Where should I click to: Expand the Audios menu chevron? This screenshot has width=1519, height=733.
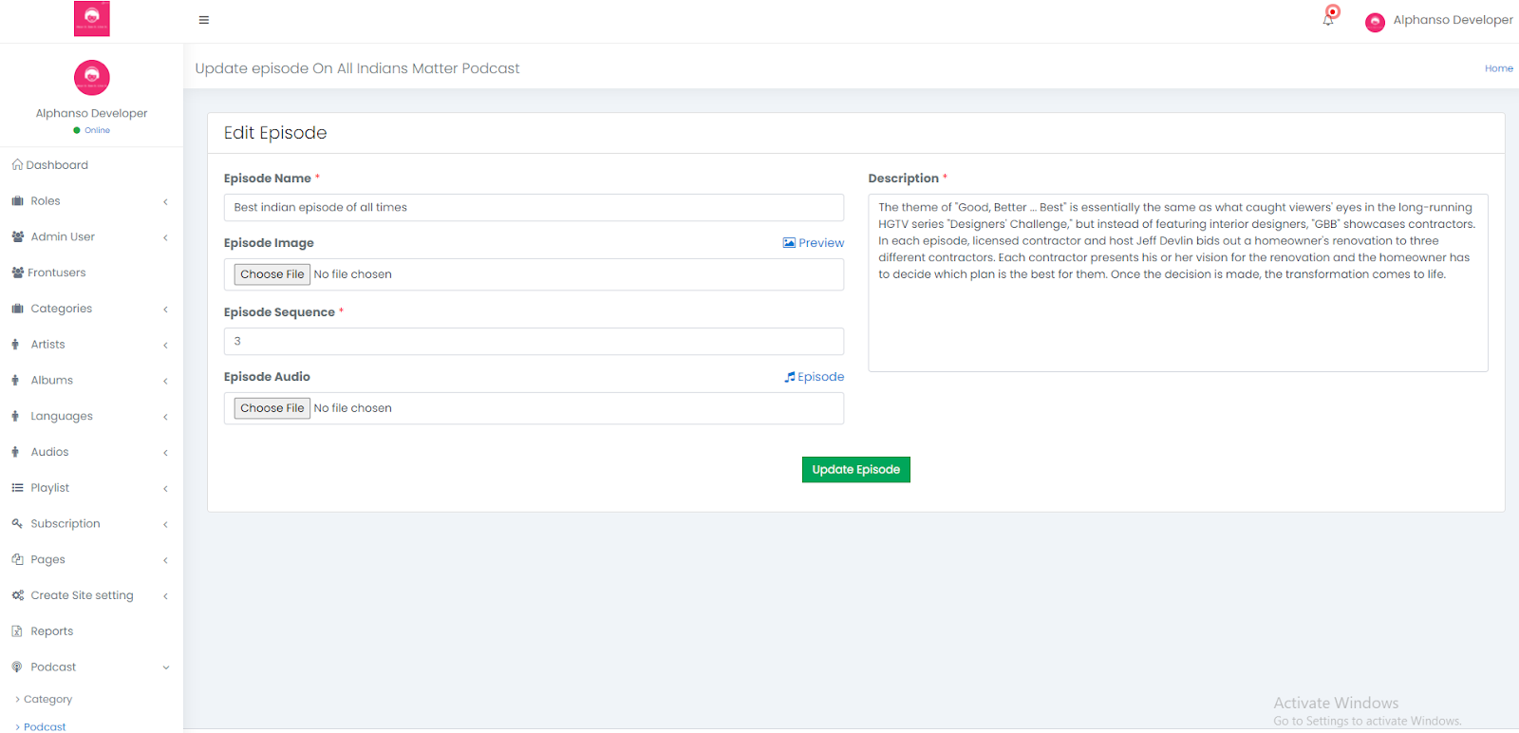click(x=165, y=453)
